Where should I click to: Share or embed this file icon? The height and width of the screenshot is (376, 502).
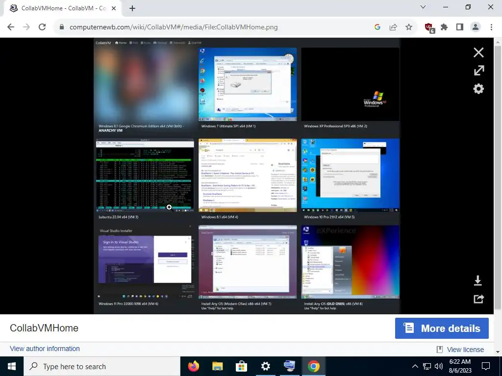(478, 299)
